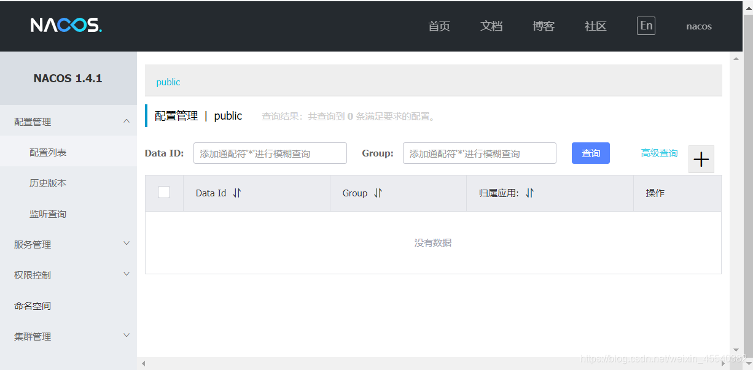Open 高级查询 advanced search link
The height and width of the screenshot is (370, 753).
[x=660, y=153]
